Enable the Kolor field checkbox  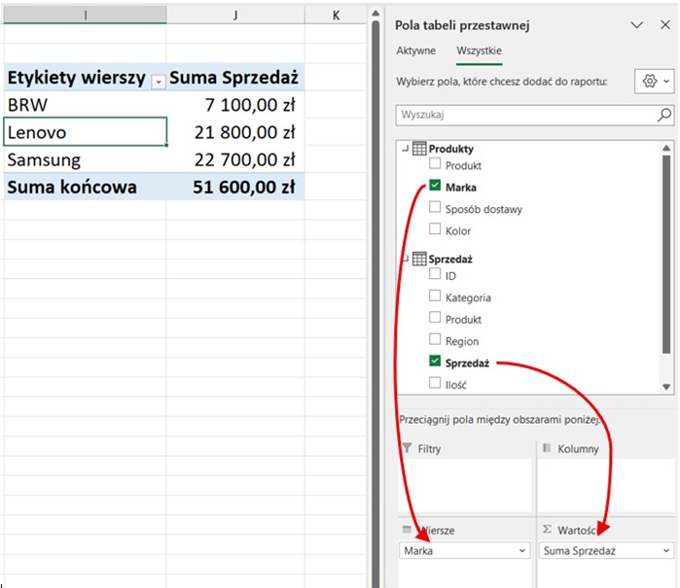click(x=436, y=231)
